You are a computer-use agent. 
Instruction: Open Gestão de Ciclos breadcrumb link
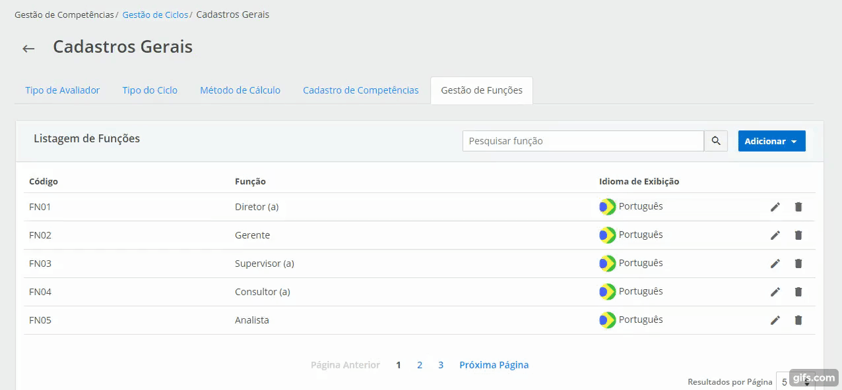click(155, 14)
